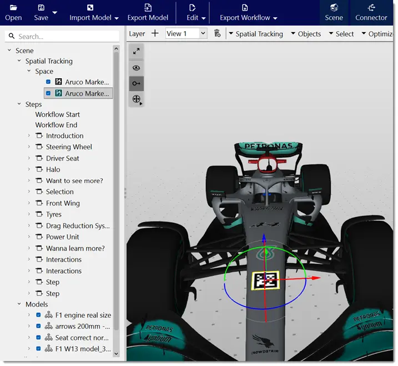Uncheck Seat correct nor... model checkbox
398x366 pixels.
click(38, 338)
